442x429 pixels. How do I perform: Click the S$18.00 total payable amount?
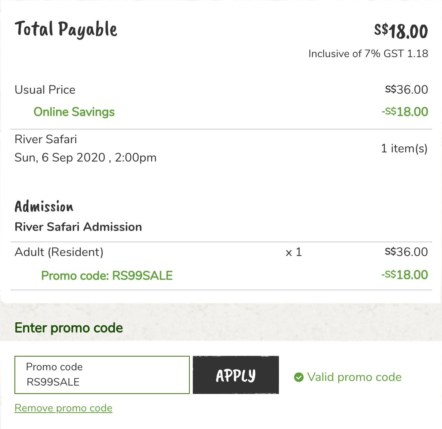click(401, 31)
